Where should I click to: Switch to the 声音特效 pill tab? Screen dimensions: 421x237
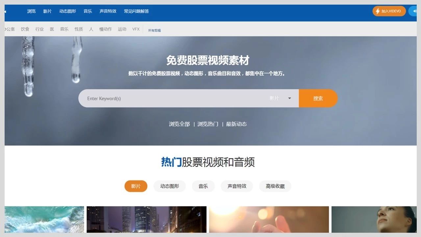pyautogui.click(x=236, y=186)
